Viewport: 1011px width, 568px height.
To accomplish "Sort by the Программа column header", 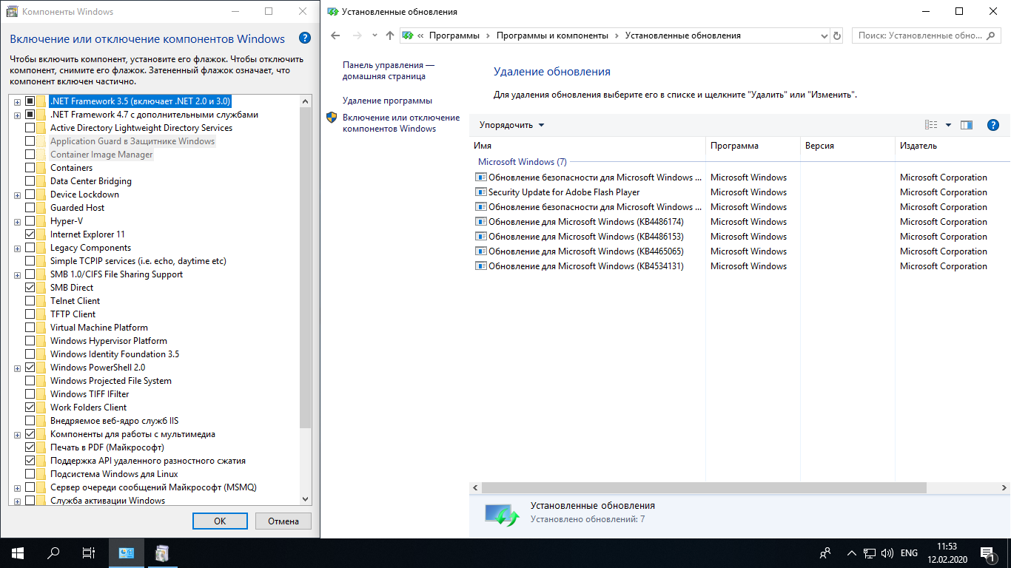I will (x=753, y=146).
